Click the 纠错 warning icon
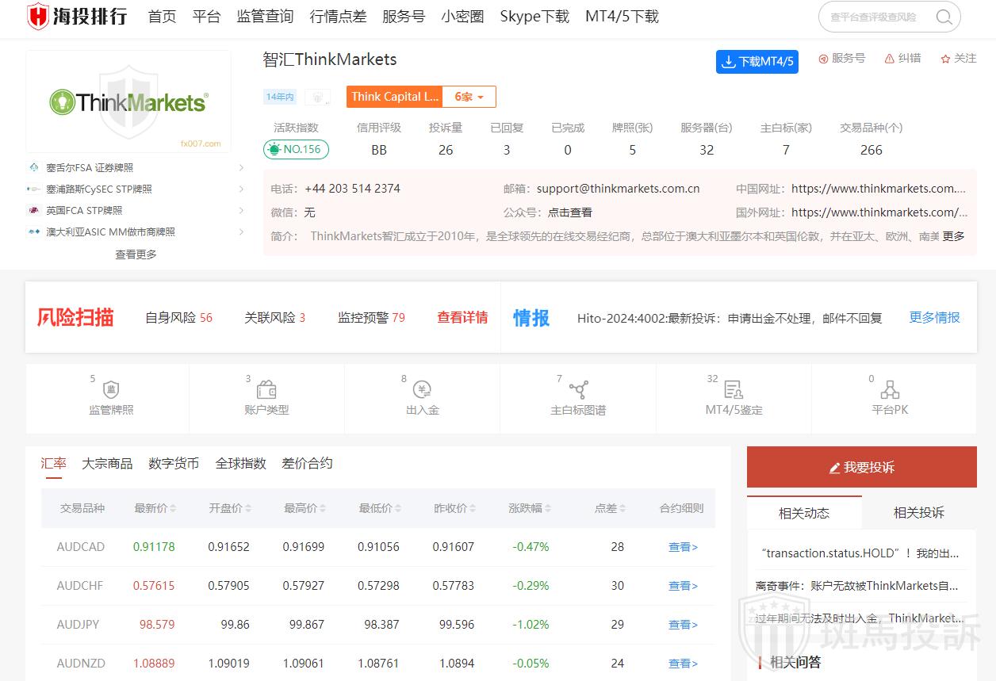 pos(889,59)
